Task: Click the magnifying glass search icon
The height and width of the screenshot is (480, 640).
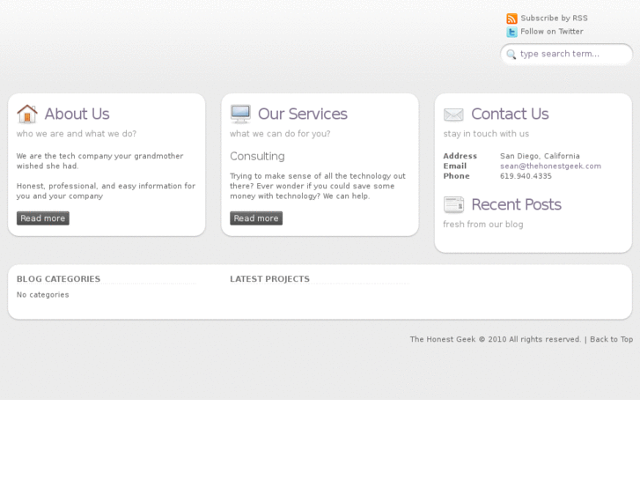Action: click(x=511, y=55)
